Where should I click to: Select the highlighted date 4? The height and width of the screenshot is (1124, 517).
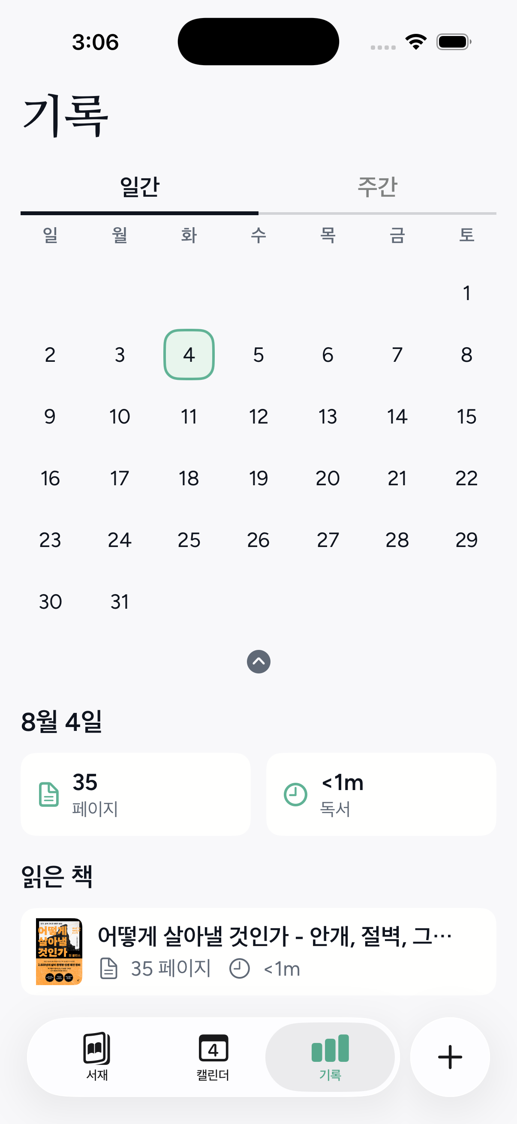(189, 354)
